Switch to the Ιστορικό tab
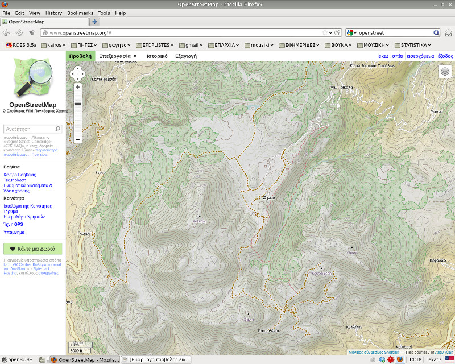 pos(156,56)
